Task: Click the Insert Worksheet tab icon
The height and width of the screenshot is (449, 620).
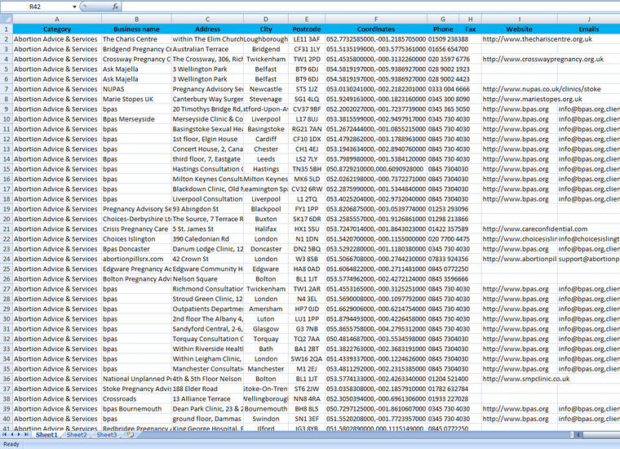Action: click(x=131, y=435)
